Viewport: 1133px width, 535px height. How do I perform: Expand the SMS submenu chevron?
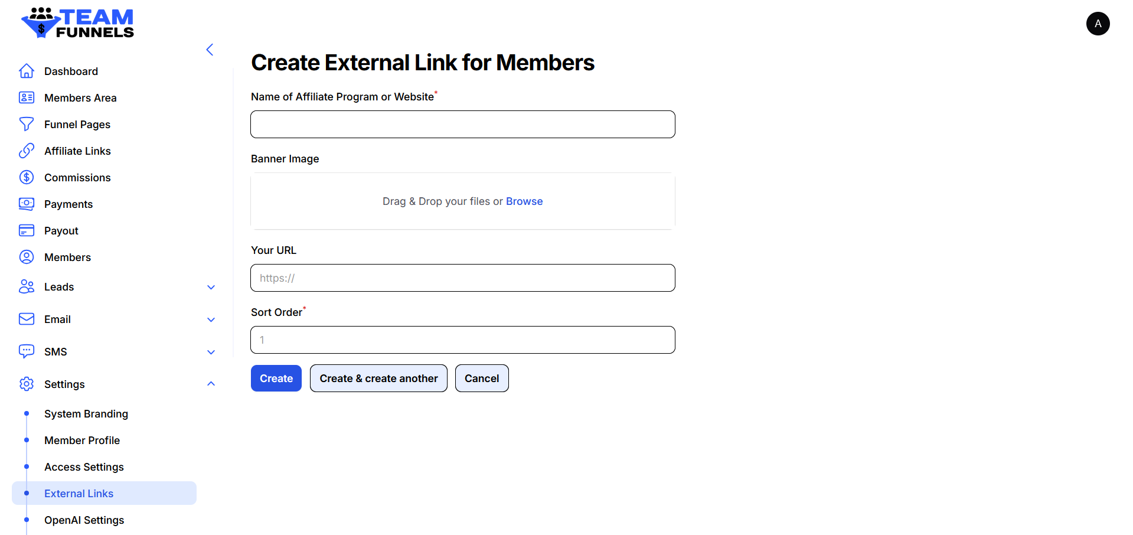211,352
